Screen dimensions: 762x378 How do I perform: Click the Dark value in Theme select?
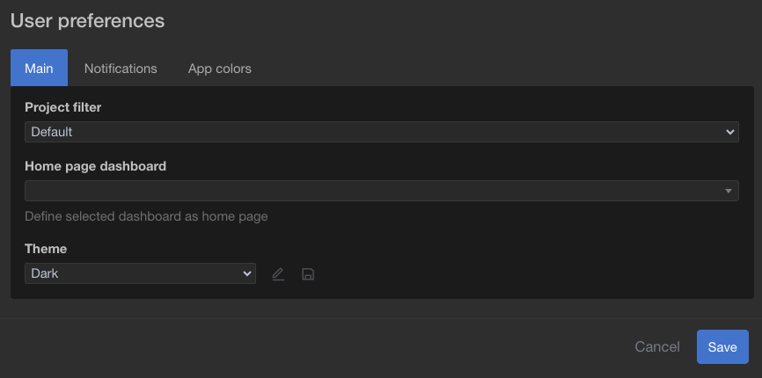[45, 273]
